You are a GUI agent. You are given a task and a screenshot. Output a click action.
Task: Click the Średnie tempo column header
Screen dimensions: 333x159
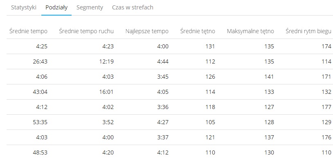(x=29, y=31)
